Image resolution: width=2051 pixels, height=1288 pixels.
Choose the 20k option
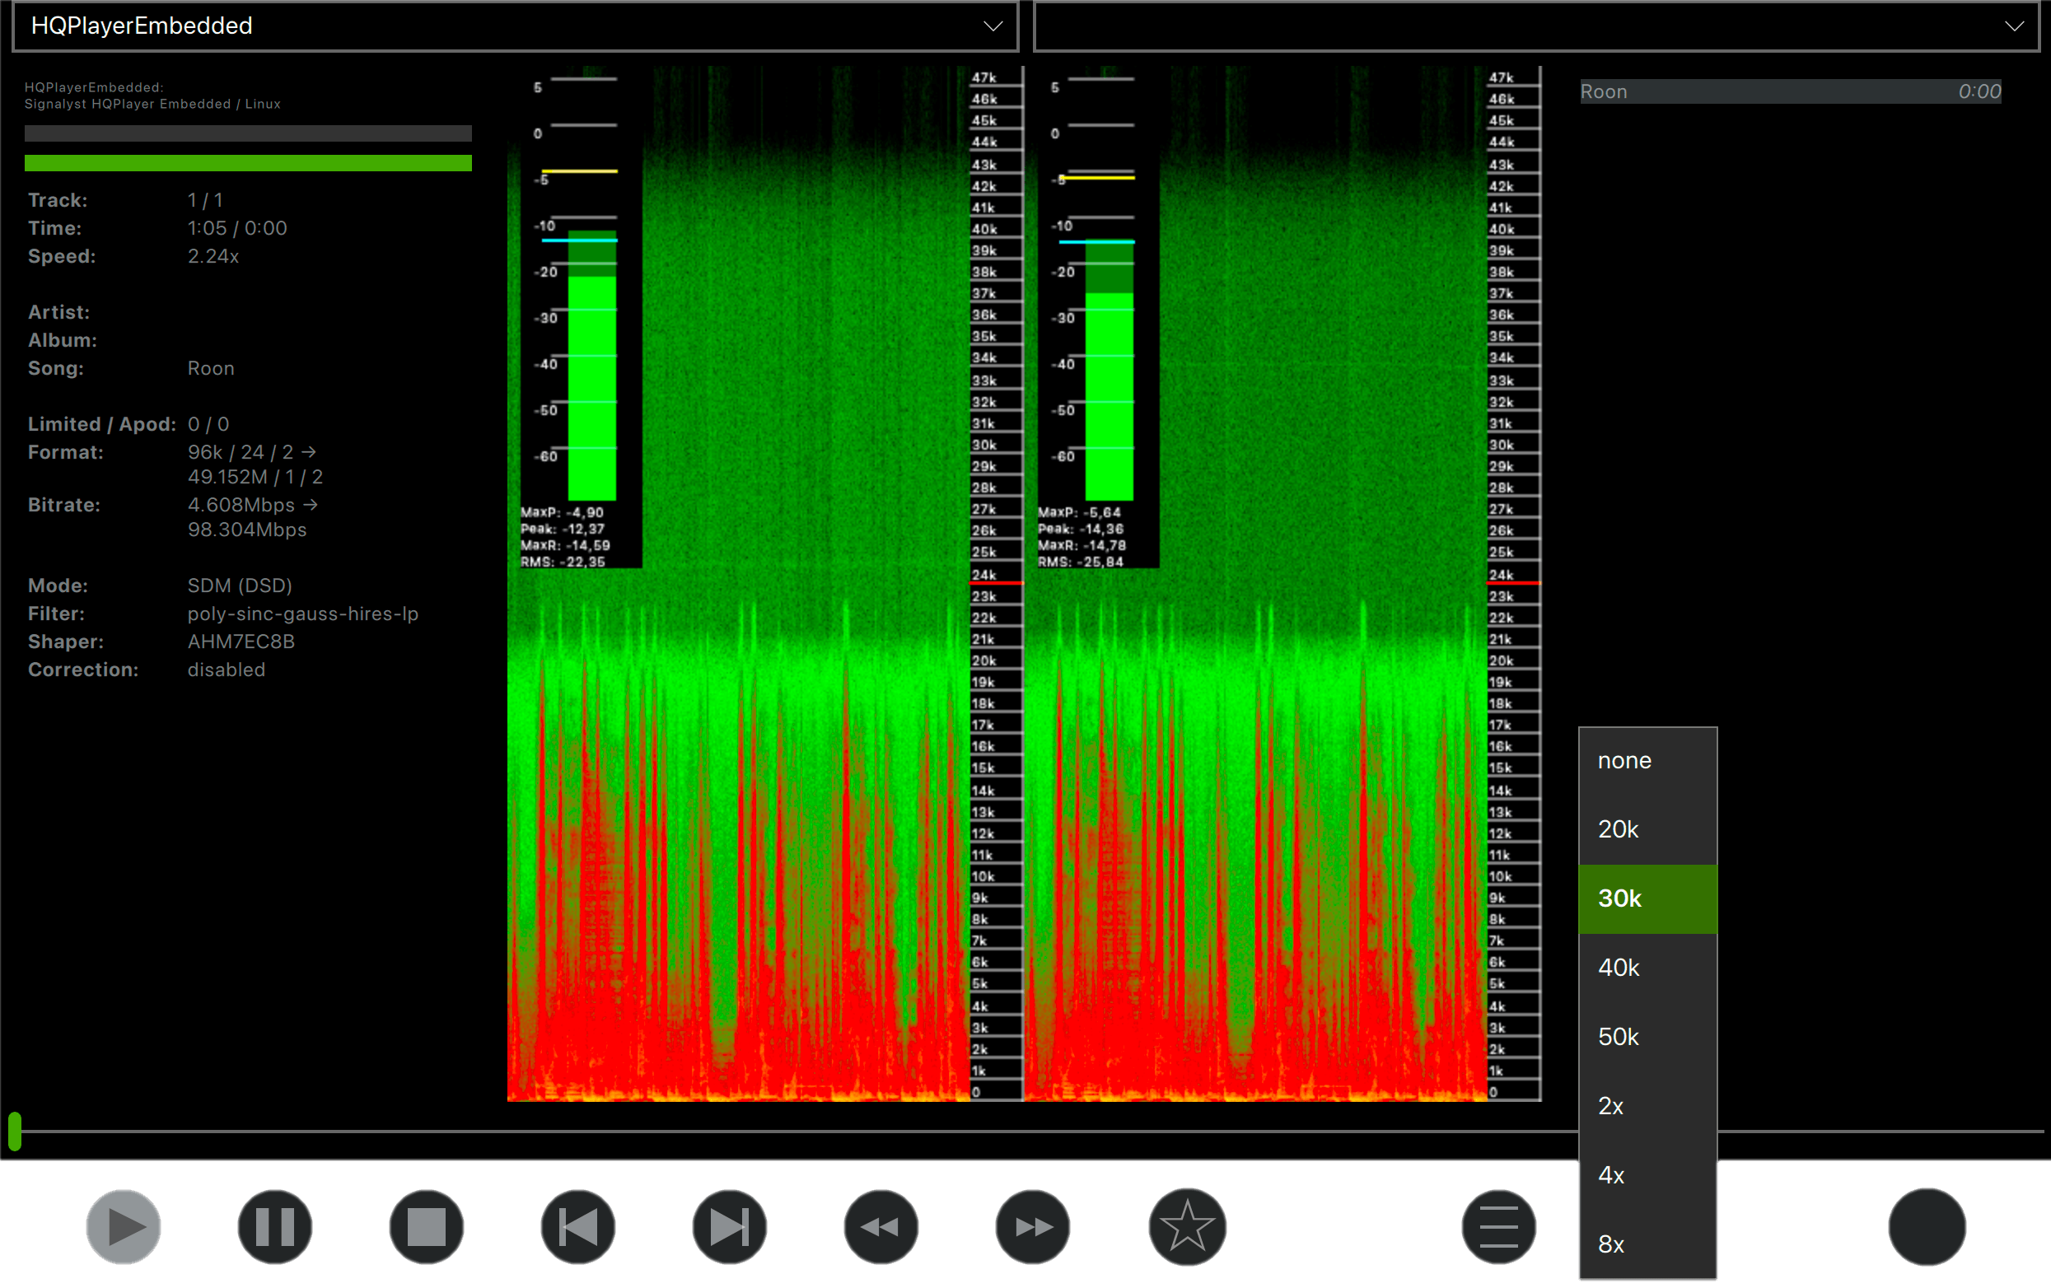pos(1648,829)
